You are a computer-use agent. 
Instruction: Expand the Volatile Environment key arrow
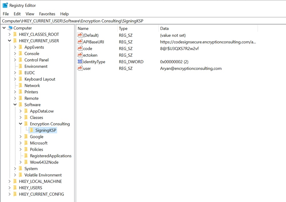[x=15, y=175]
